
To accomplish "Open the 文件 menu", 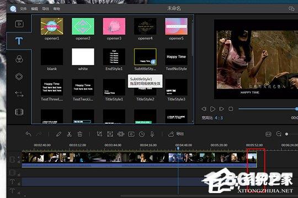I will [23, 9].
